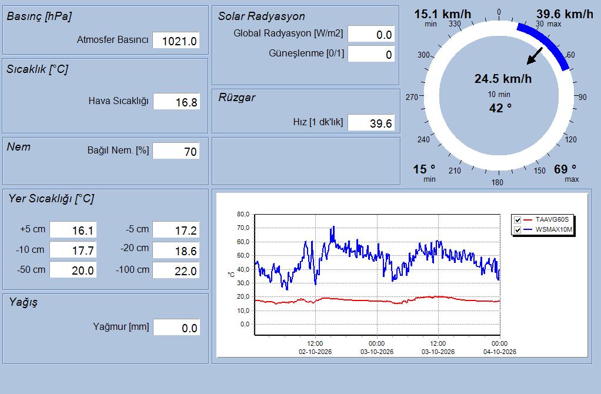Click the 12:00 03-10-2026 axis label

click(438, 348)
